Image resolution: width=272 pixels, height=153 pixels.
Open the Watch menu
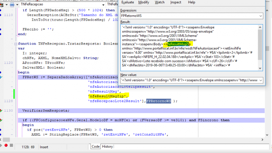tap(160, 2)
